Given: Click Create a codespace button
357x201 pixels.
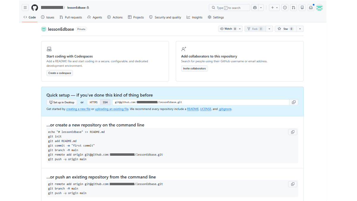Looking at the screenshot, I should [x=59, y=73].
